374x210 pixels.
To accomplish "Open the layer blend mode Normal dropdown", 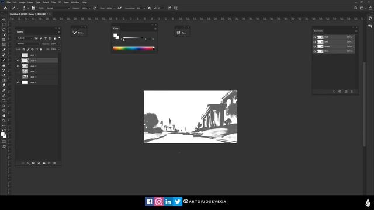I will (x=29, y=44).
